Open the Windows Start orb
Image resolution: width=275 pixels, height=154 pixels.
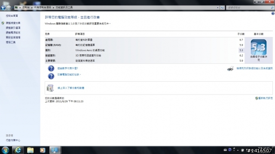click(x=5, y=150)
